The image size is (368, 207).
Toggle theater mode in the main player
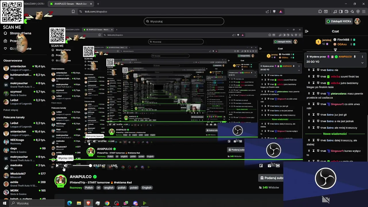pyautogui.click(x=278, y=166)
